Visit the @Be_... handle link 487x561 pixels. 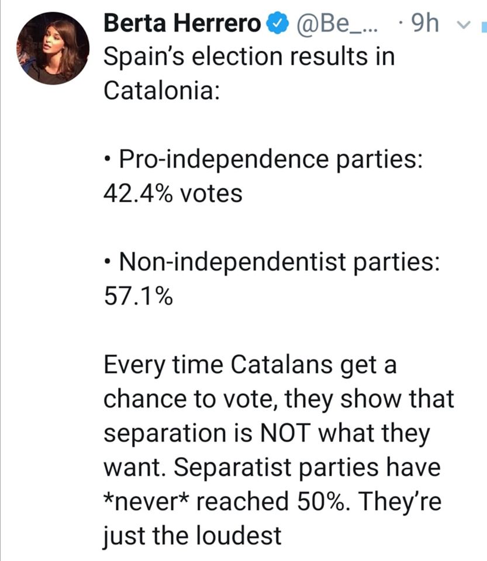[334, 23]
